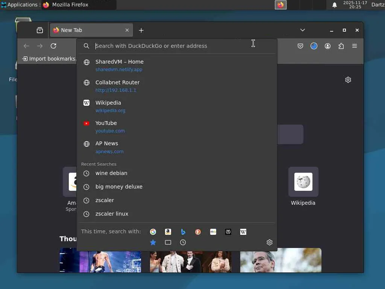385x289 pixels.
Task: Open search settings gear in dropdown
Action: 270,242
